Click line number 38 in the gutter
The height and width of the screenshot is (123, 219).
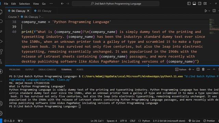point(14,22)
